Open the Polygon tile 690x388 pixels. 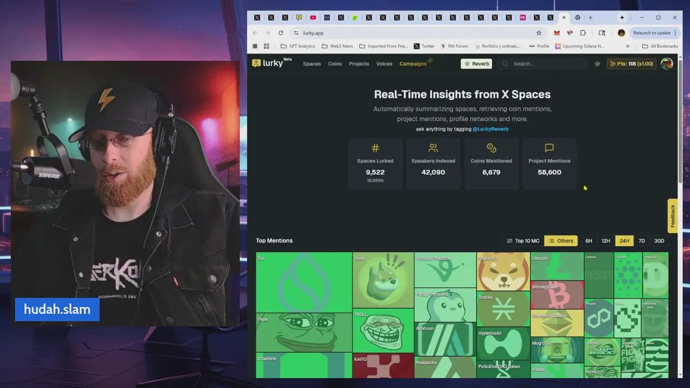(x=599, y=318)
